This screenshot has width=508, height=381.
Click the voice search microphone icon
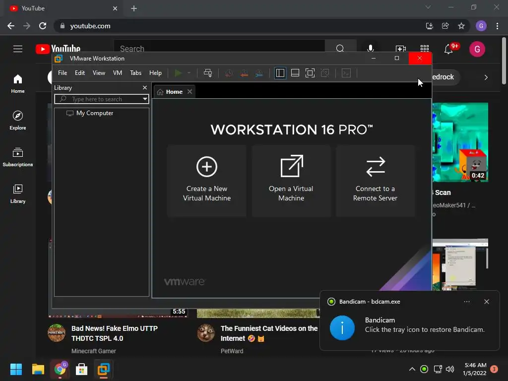371,49
